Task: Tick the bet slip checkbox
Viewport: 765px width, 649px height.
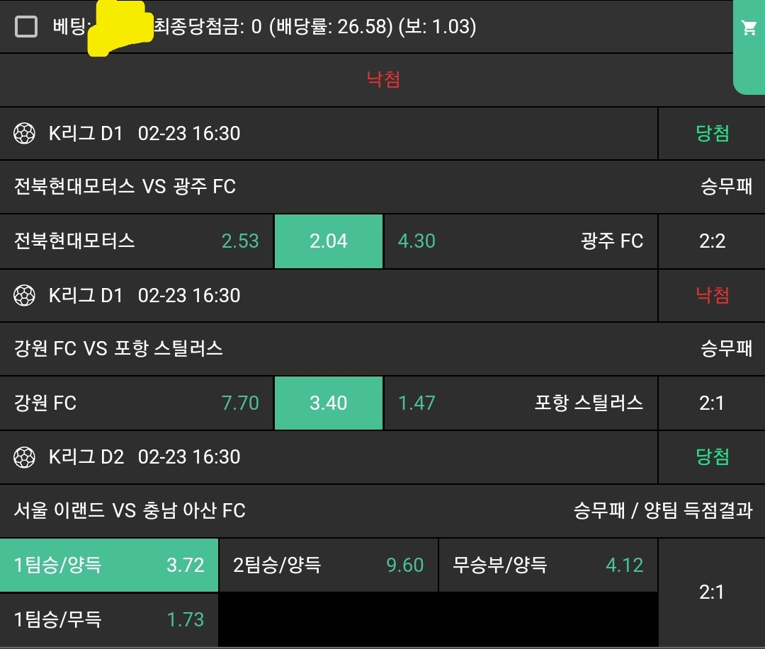Action: [26, 27]
